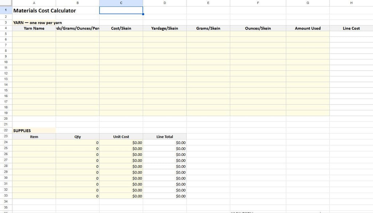Select column D header
Viewport: 373px width, 213px height.
click(165, 3)
